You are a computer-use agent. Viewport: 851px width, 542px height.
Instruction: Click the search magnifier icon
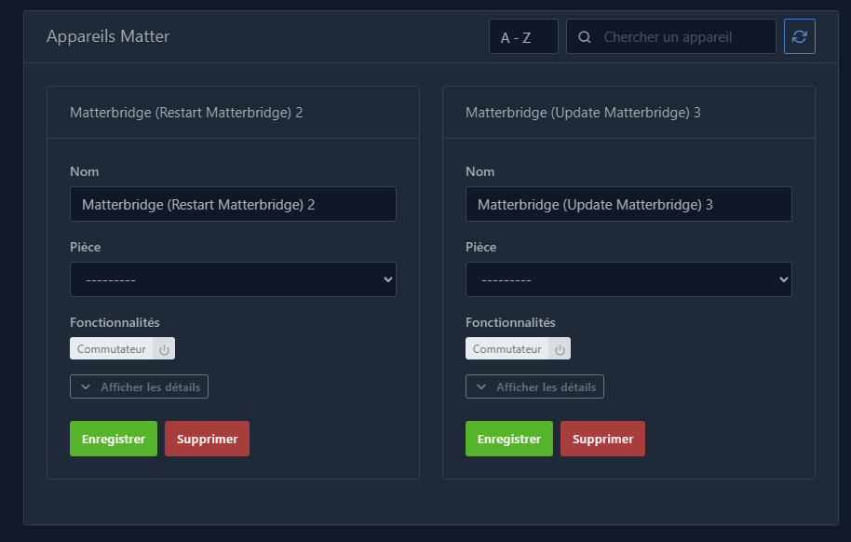point(585,37)
